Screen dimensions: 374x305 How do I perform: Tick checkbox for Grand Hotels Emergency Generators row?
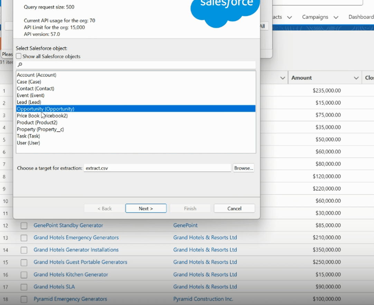[24, 237]
